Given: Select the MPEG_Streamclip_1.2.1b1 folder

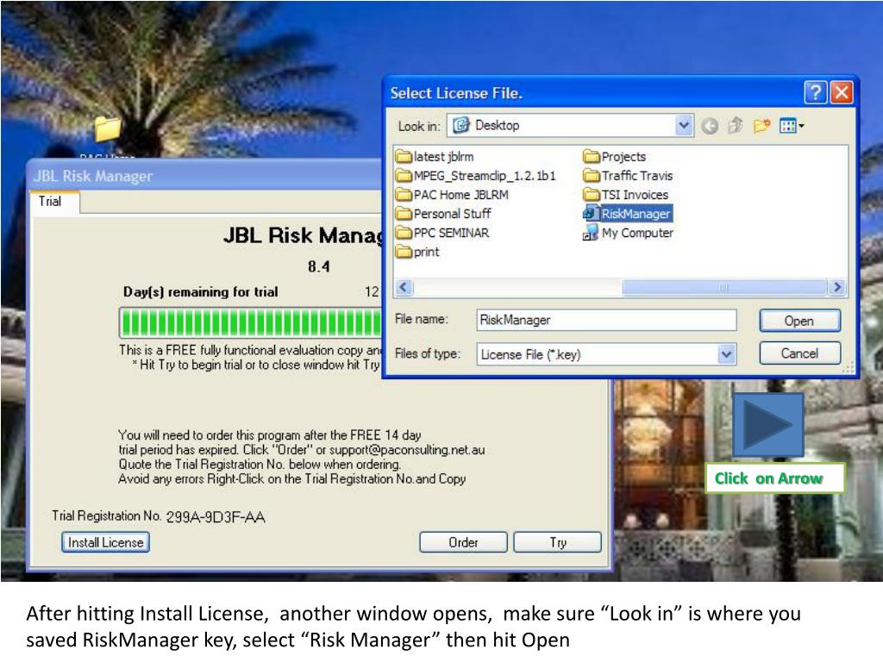Looking at the screenshot, I should pos(476,176).
